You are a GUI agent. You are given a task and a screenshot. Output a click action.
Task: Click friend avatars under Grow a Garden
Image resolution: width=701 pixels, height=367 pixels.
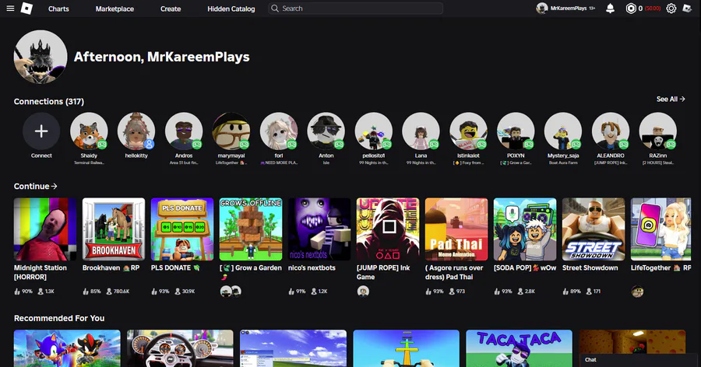(231, 292)
